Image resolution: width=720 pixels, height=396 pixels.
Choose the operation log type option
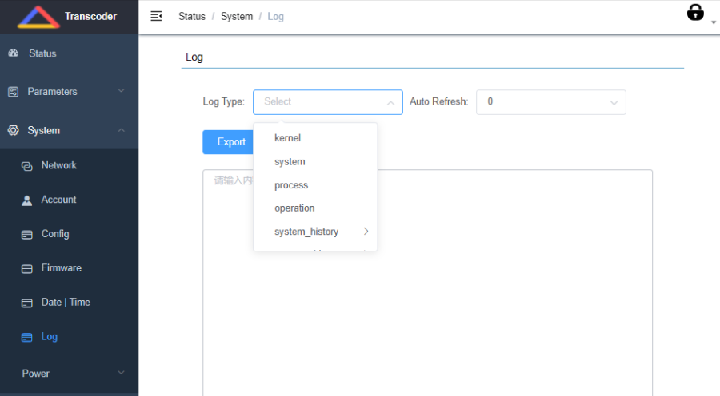(294, 208)
